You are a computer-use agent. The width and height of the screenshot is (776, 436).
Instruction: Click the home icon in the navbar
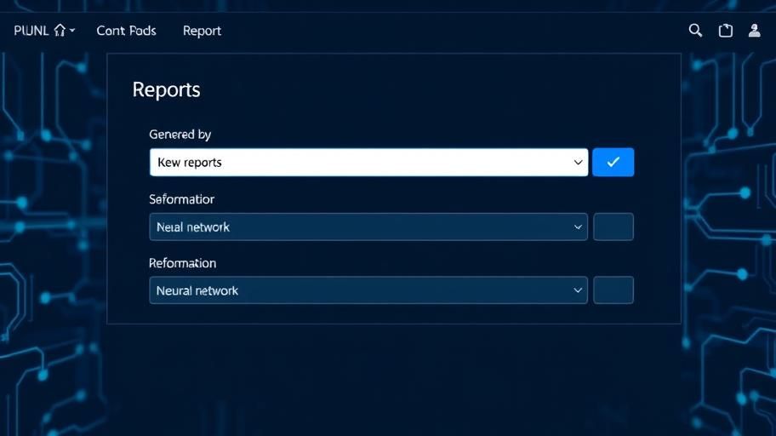(60, 31)
